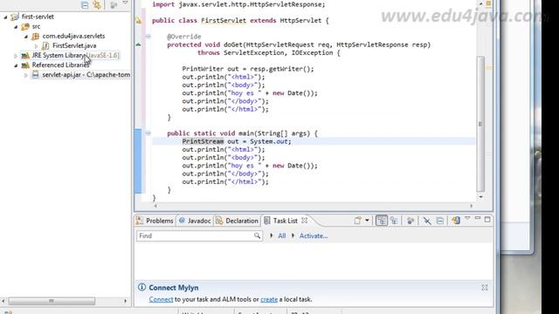Click the Find field in Task List
Image resolution: width=559 pixels, height=314 pixels.
pyautogui.click(x=199, y=235)
